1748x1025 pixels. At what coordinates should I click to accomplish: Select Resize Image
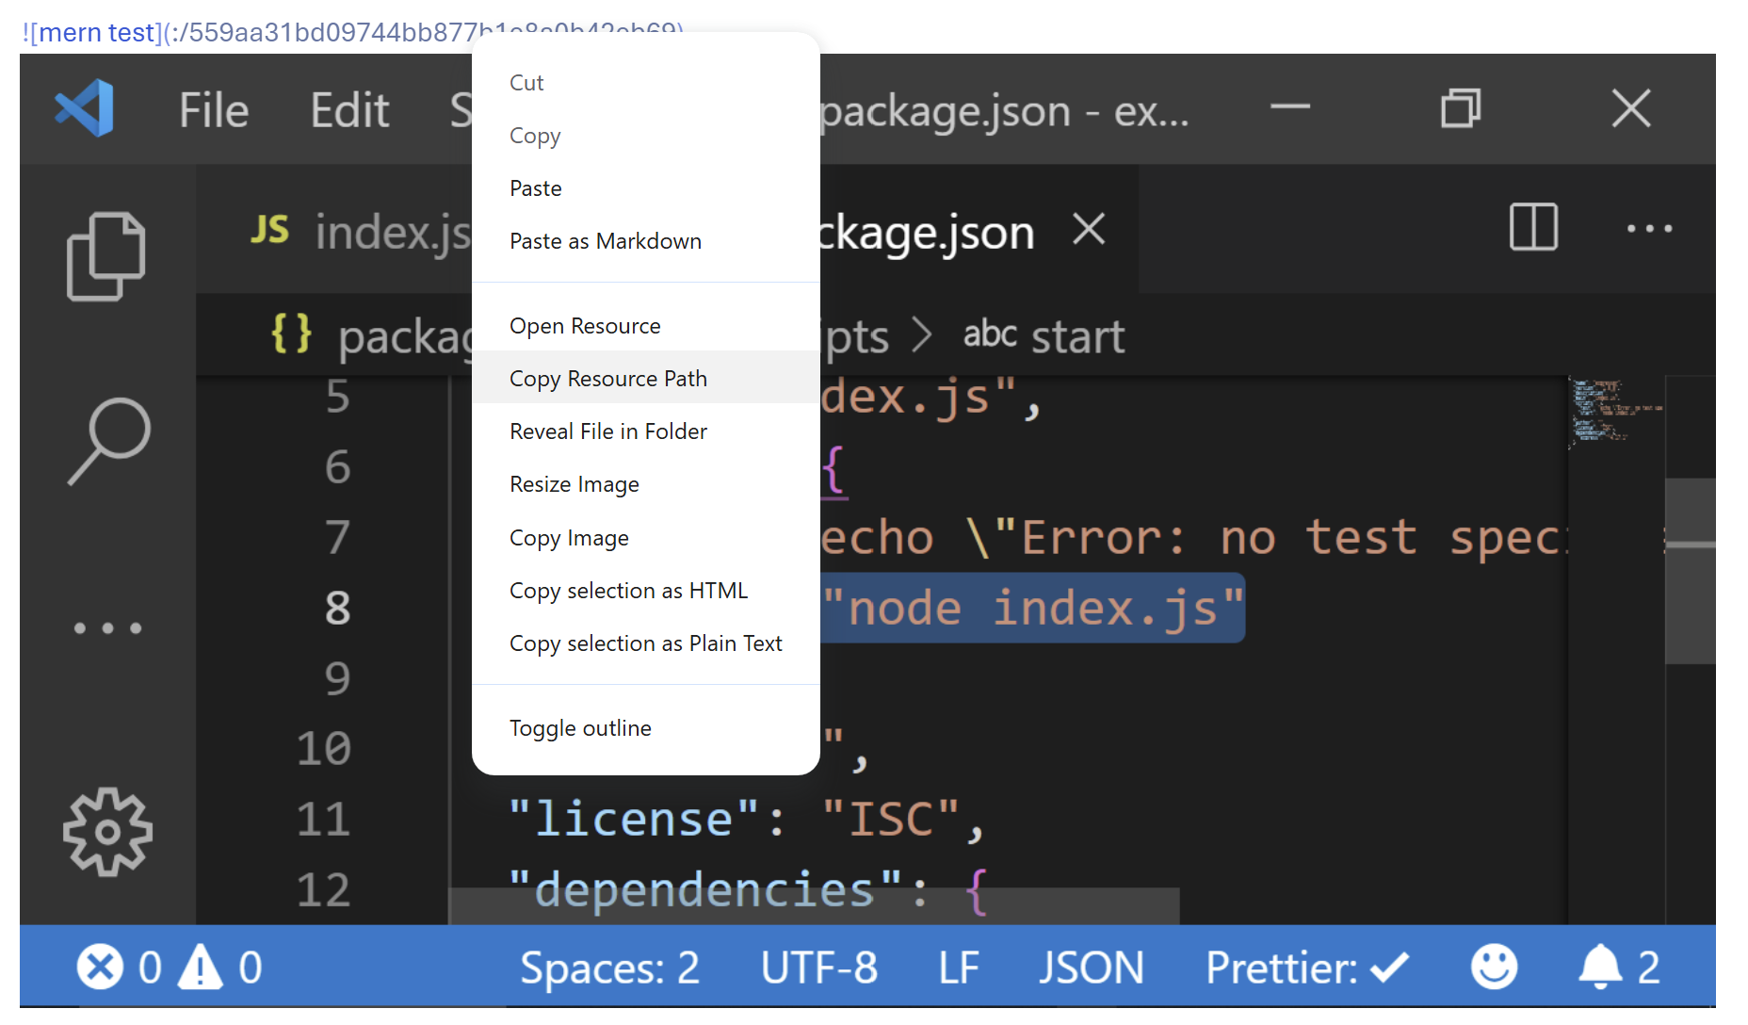pyautogui.click(x=646, y=484)
